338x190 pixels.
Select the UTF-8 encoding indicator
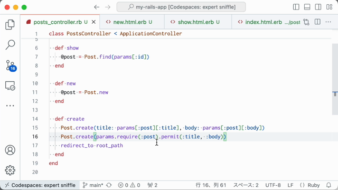[273, 185]
